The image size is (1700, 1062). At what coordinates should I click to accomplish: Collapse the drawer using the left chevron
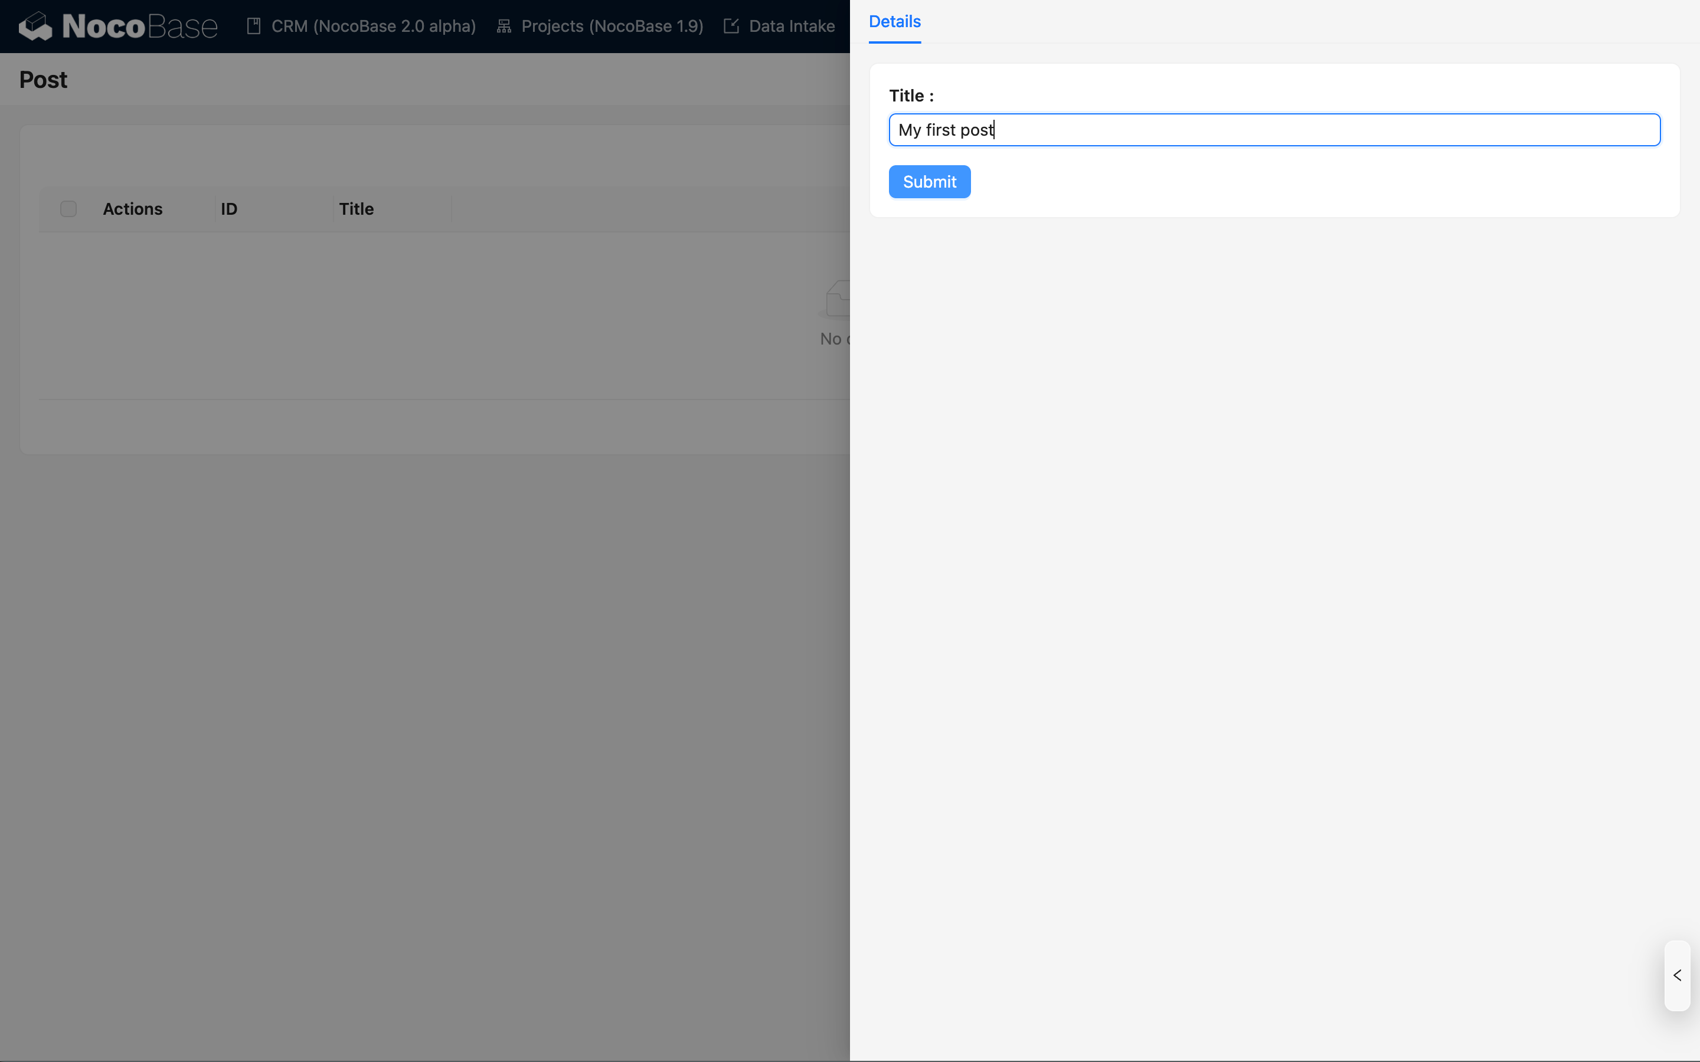pos(1677,975)
